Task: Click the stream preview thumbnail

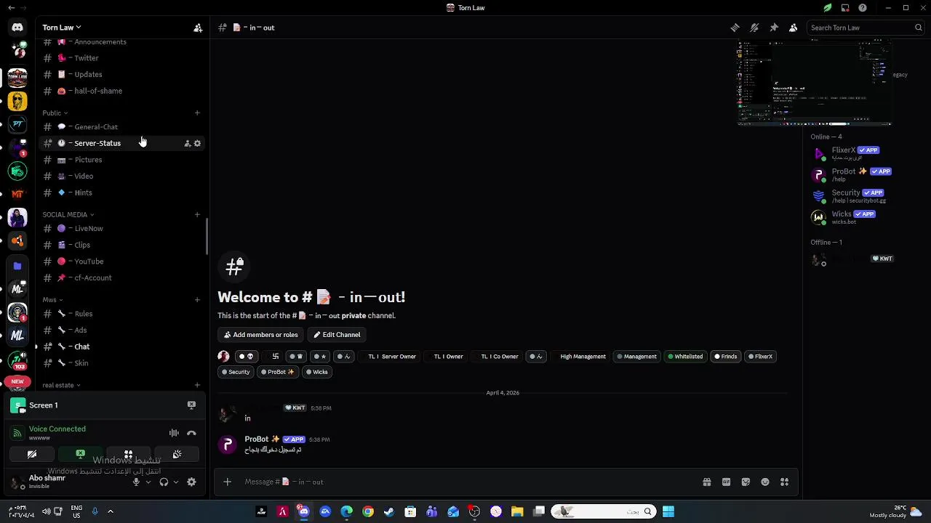Action: (x=815, y=84)
